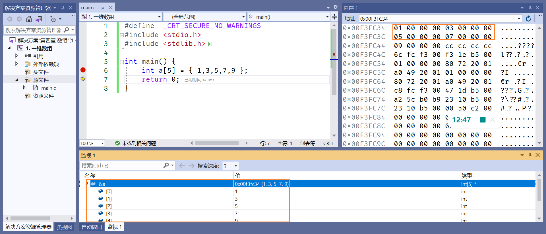
Task: Click the no-issues-found green check icon
Action: tap(117, 143)
